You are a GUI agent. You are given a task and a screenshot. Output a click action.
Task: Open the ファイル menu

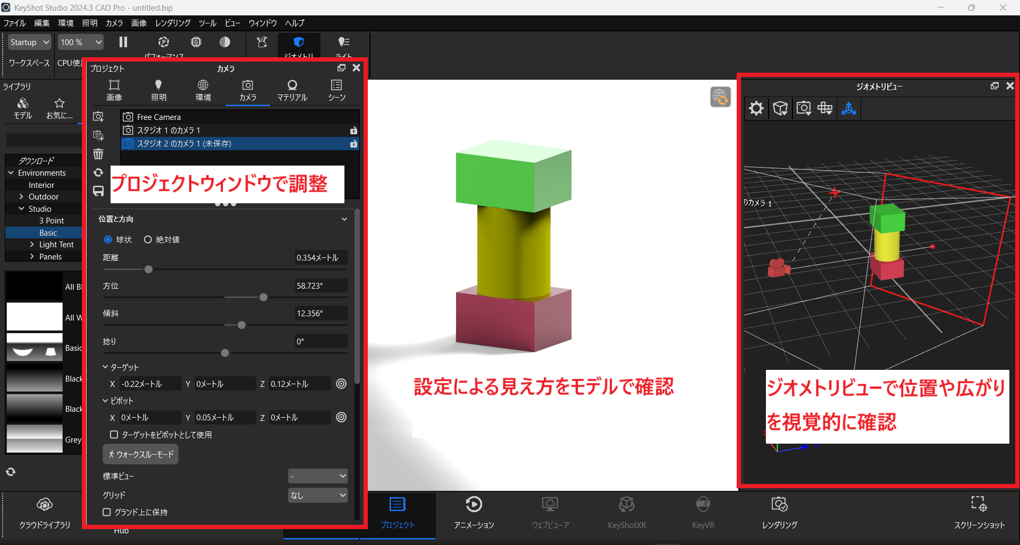point(15,23)
